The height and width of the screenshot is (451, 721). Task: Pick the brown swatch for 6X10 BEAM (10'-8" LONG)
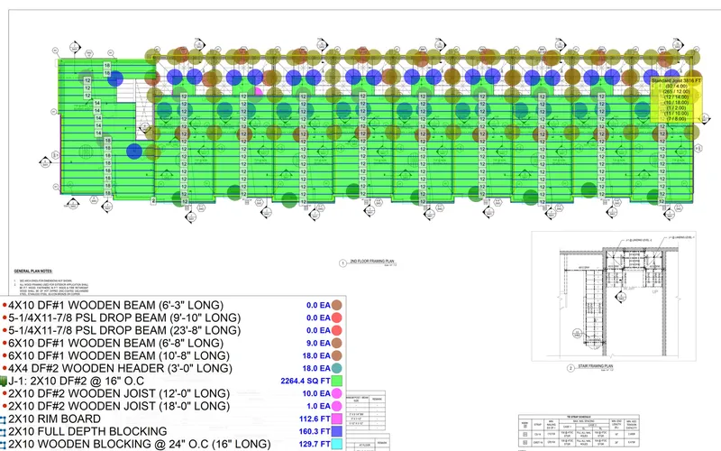click(336, 355)
